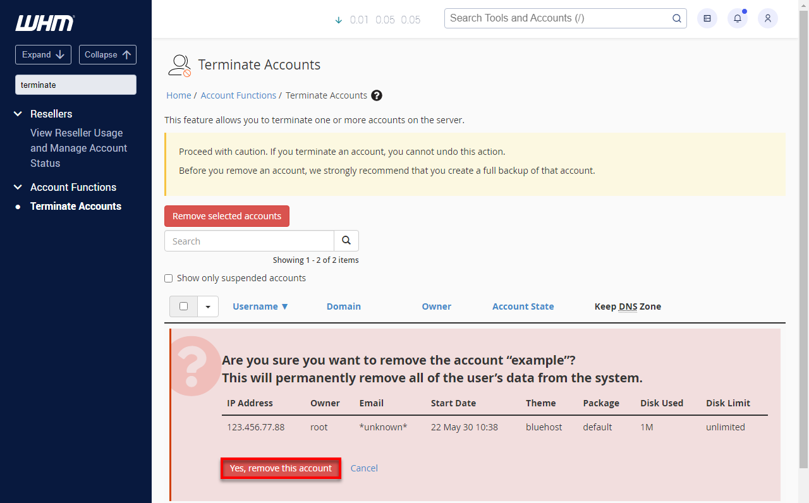Click Yes, remove this account
This screenshot has width=809, height=503.
(x=281, y=468)
